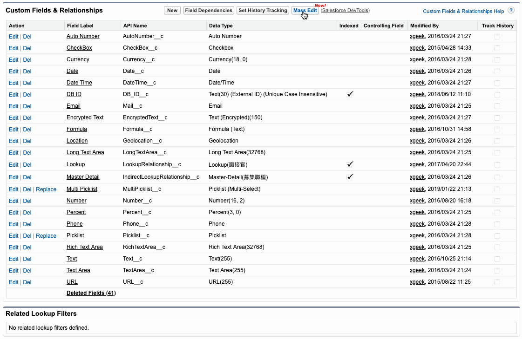
Task: Edit the Date field
Action: [14, 72]
